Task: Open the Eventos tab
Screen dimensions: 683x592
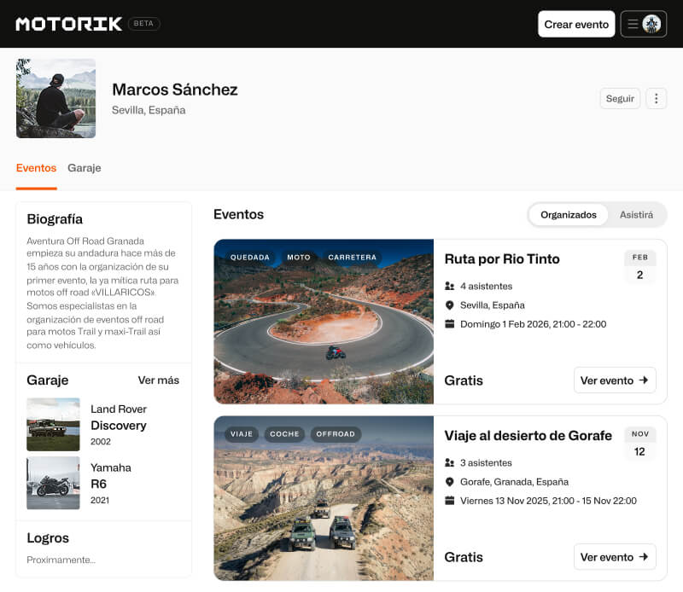Action: (x=36, y=168)
